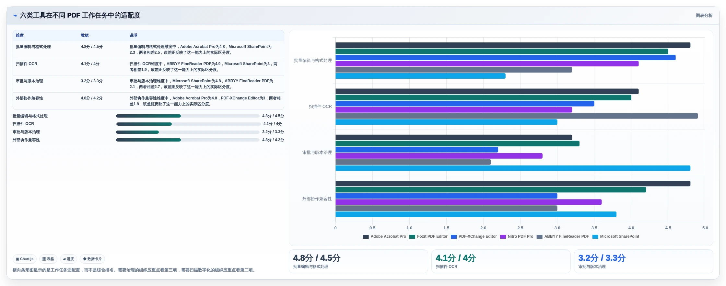
Task: Click the Foxit PDF Editor bar for 外部协作兼容性
Action: pyautogui.click(x=491, y=190)
